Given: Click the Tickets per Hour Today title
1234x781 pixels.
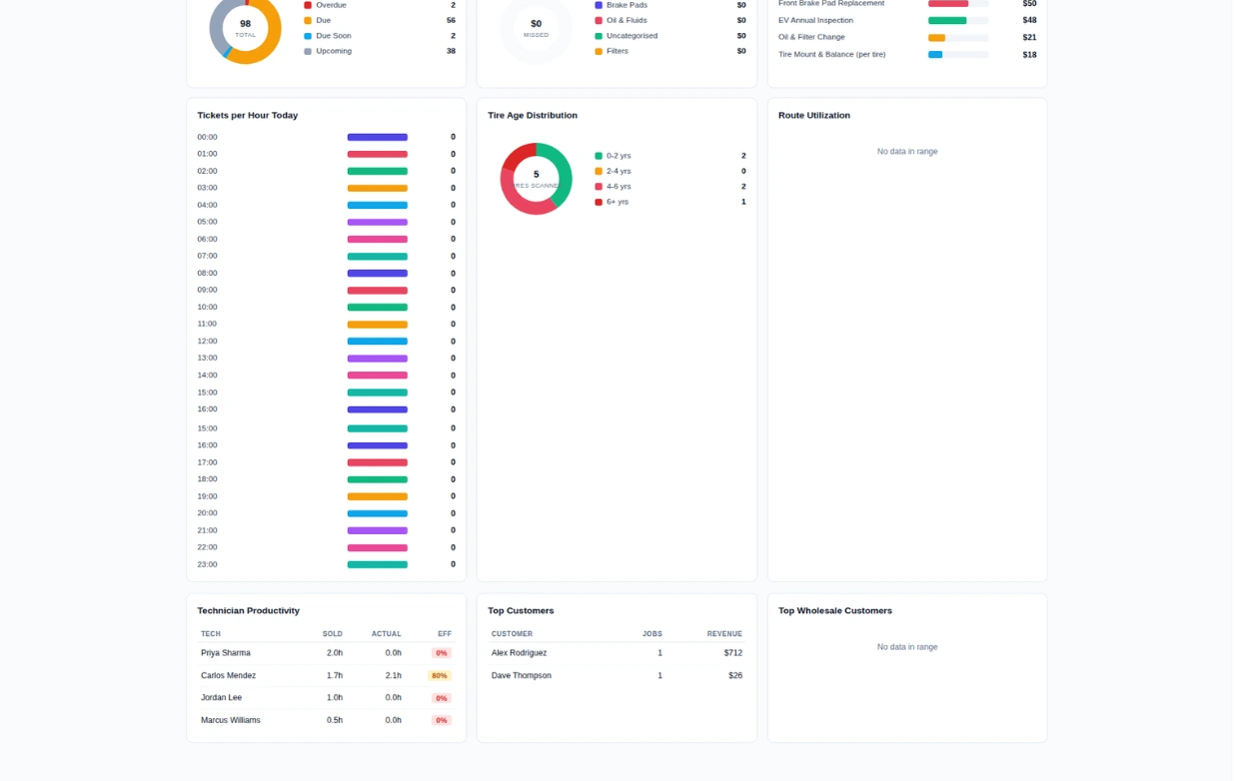Looking at the screenshot, I should [248, 116].
